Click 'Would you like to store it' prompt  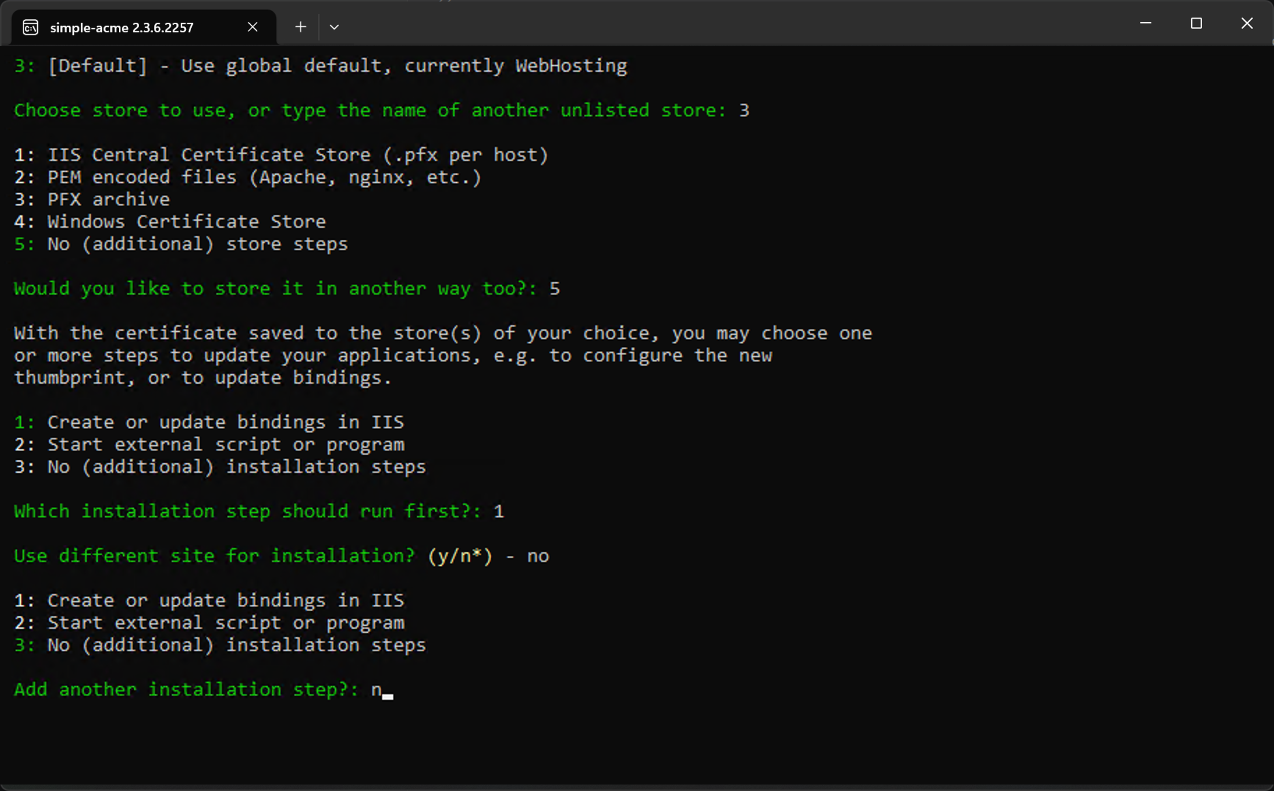click(x=275, y=289)
